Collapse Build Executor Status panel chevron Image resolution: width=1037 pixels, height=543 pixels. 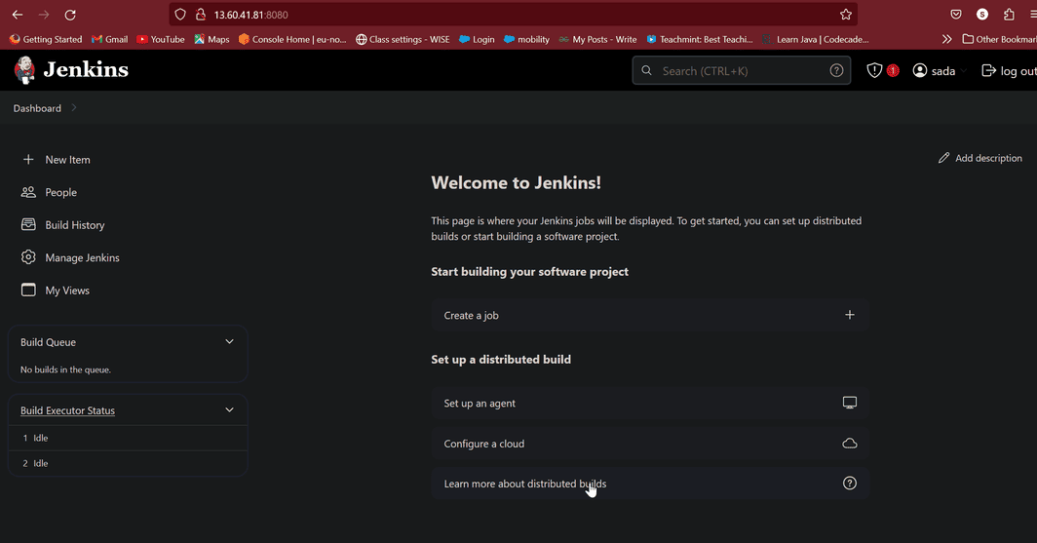(229, 410)
